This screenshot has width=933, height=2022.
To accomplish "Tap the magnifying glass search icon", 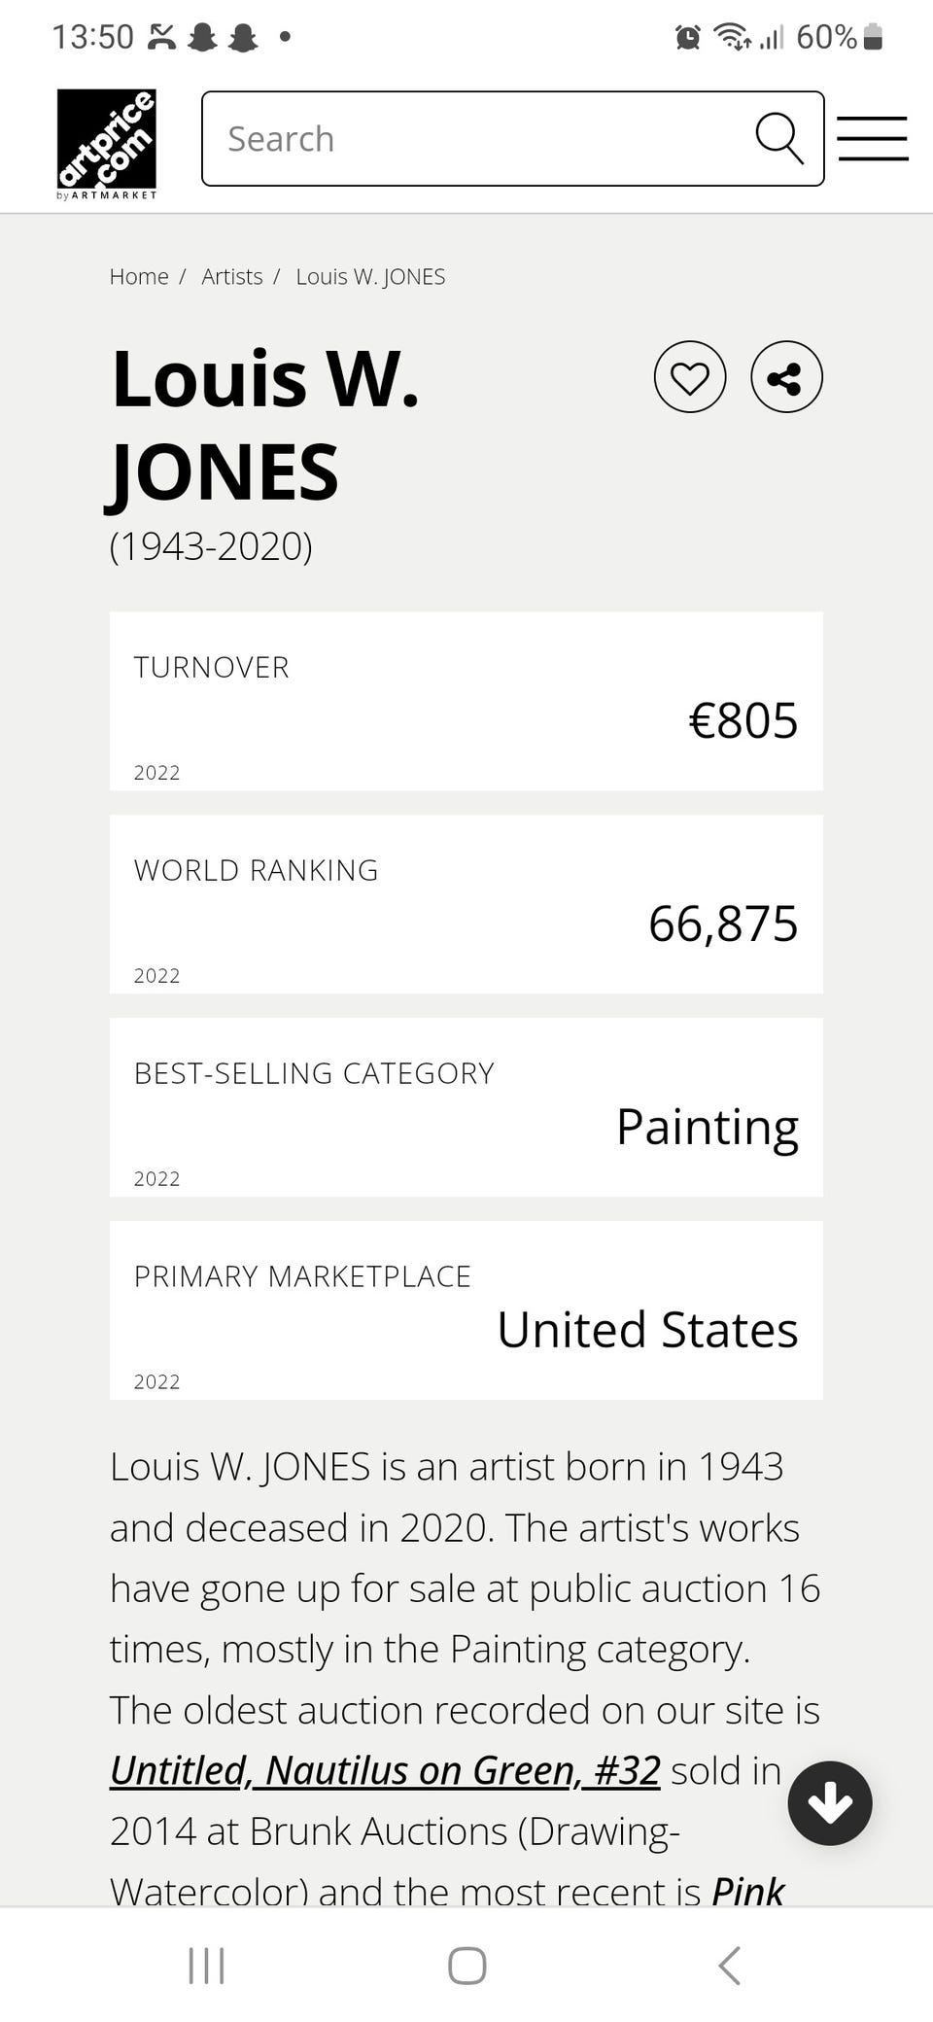I will [x=779, y=138].
